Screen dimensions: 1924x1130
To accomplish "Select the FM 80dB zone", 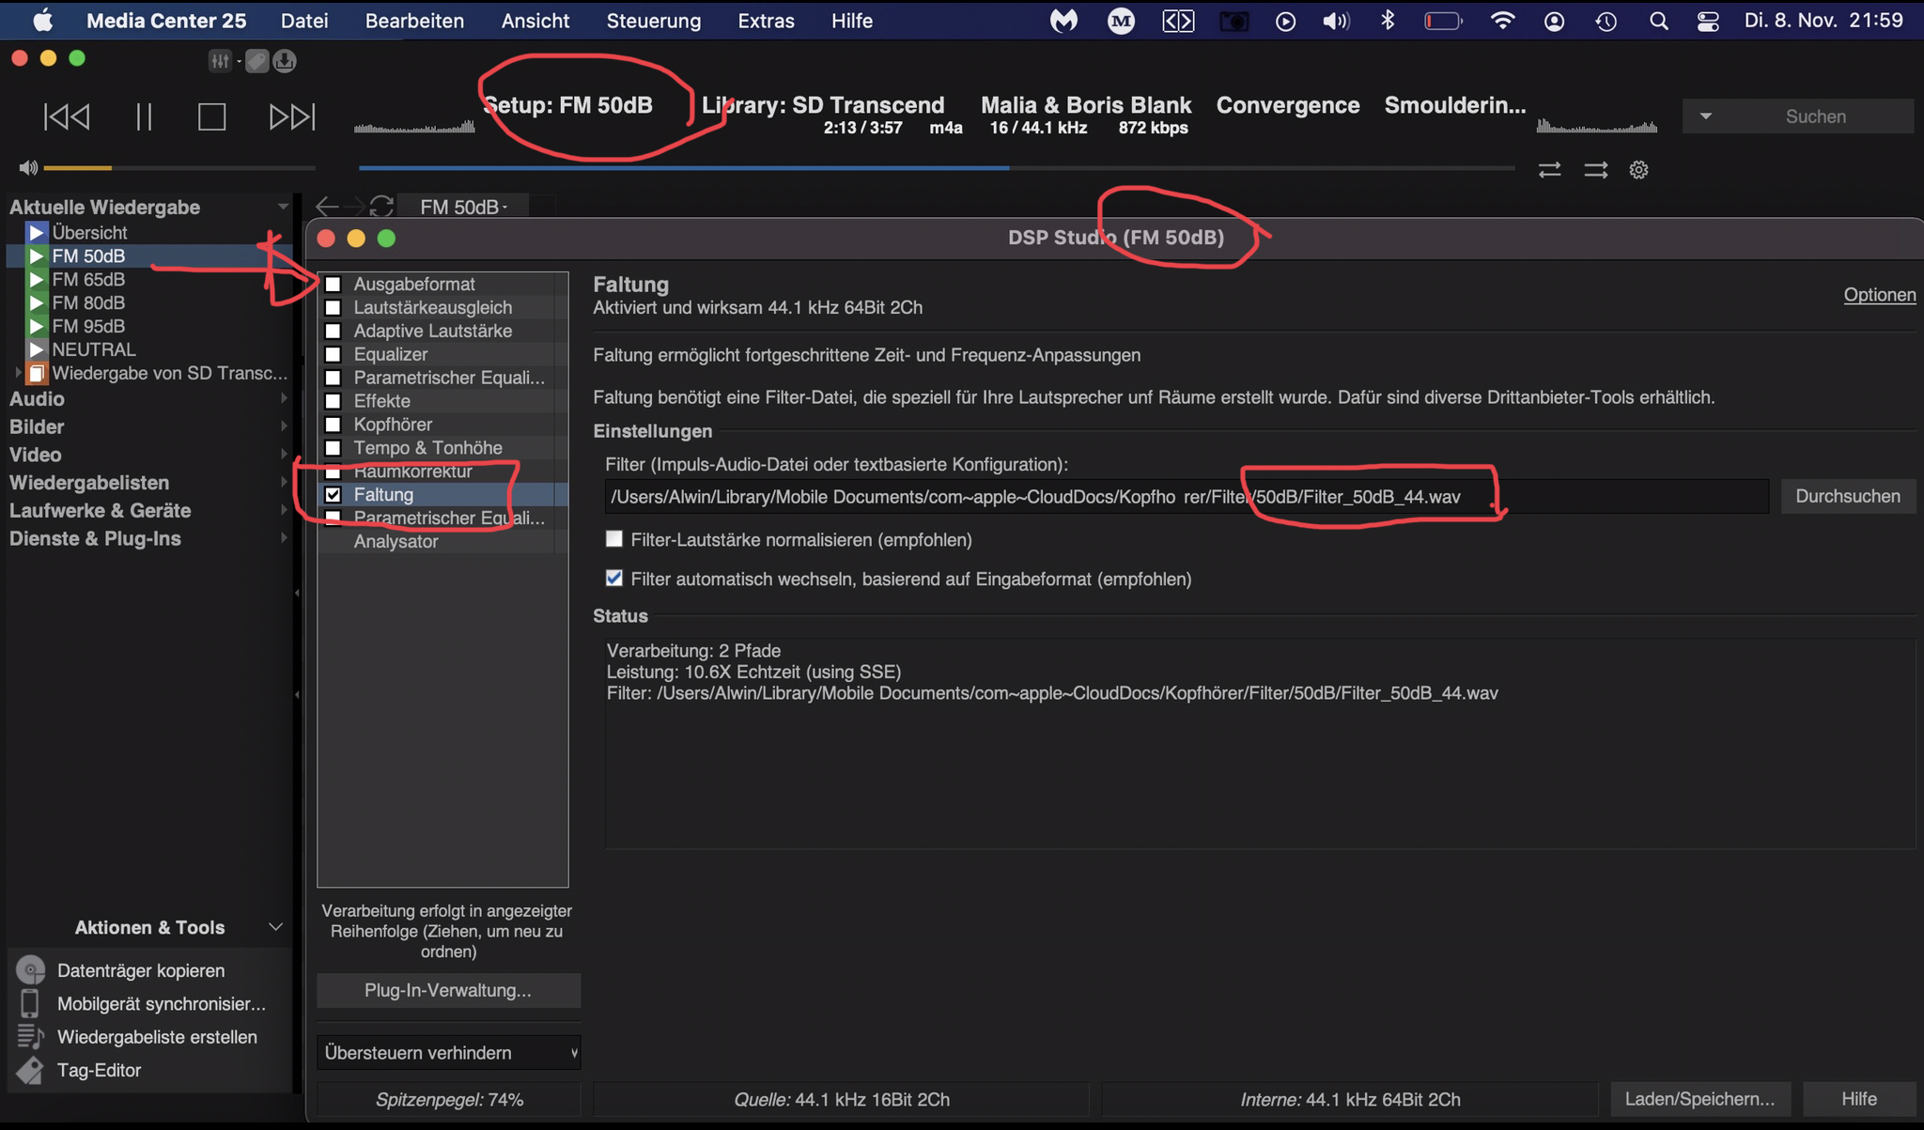I will coord(88,302).
